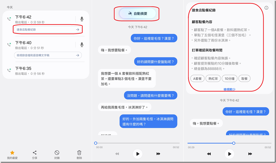Viewport: 276px width, 163px height.
Task: Play the recording in the middle transcript screen
Action: [x=138, y=154]
